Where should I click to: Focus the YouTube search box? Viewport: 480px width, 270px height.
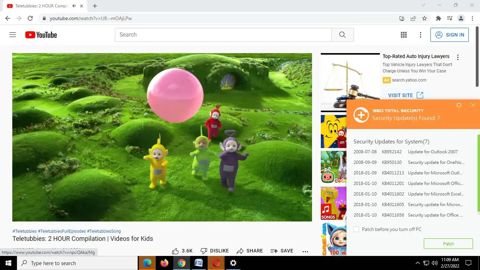[x=223, y=35]
